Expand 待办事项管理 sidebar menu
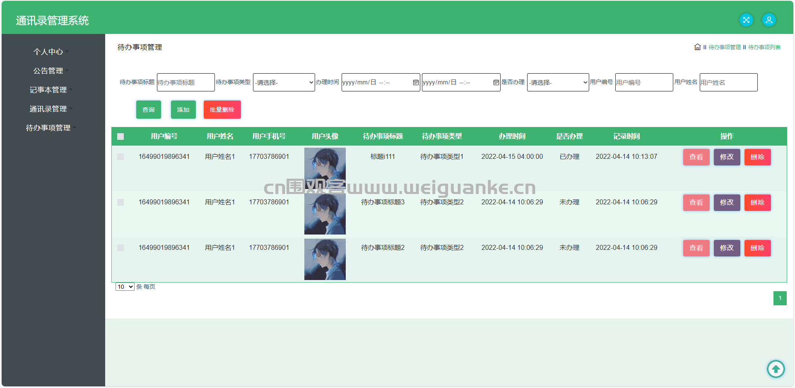Screen dimensions: 795x388 (51, 128)
